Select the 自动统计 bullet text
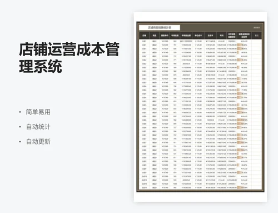 click(38, 127)
